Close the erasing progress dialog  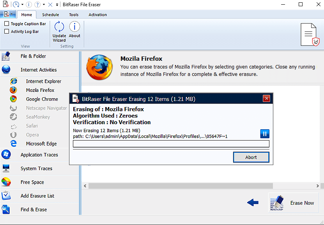point(266,98)
